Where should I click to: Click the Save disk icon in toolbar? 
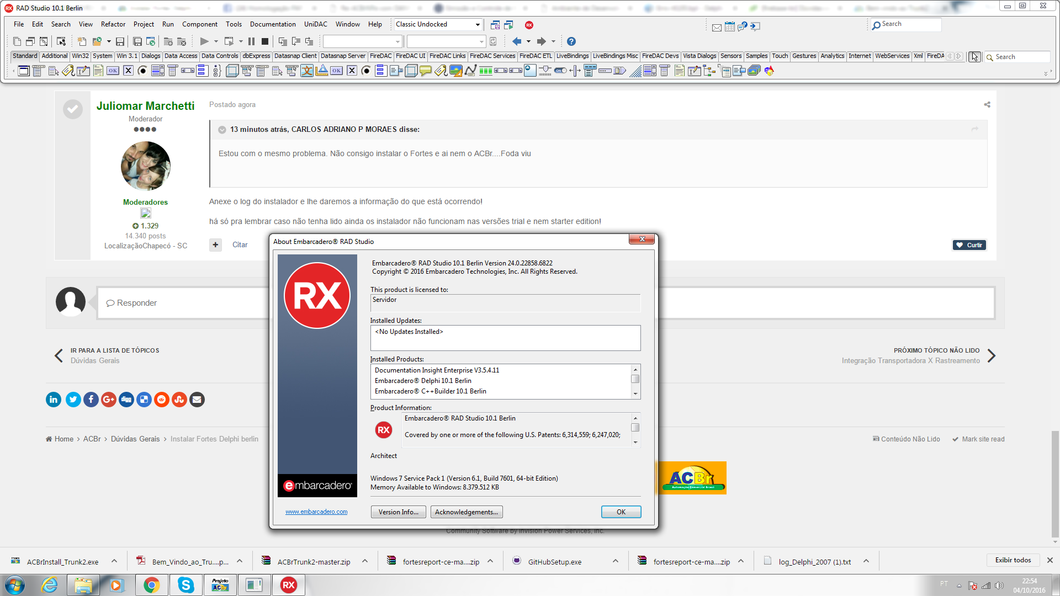(120, 41)
